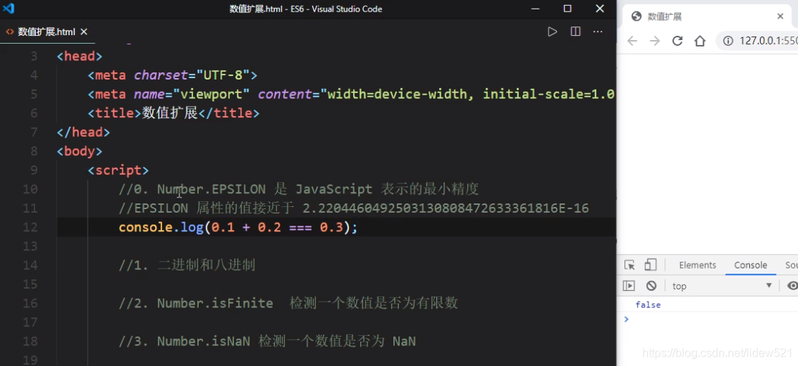Image resolution: width=798 pixels, height=366 pixels.
Task: Toggle the DevTools device toolbar icon
Action: [x=650, y=265]
